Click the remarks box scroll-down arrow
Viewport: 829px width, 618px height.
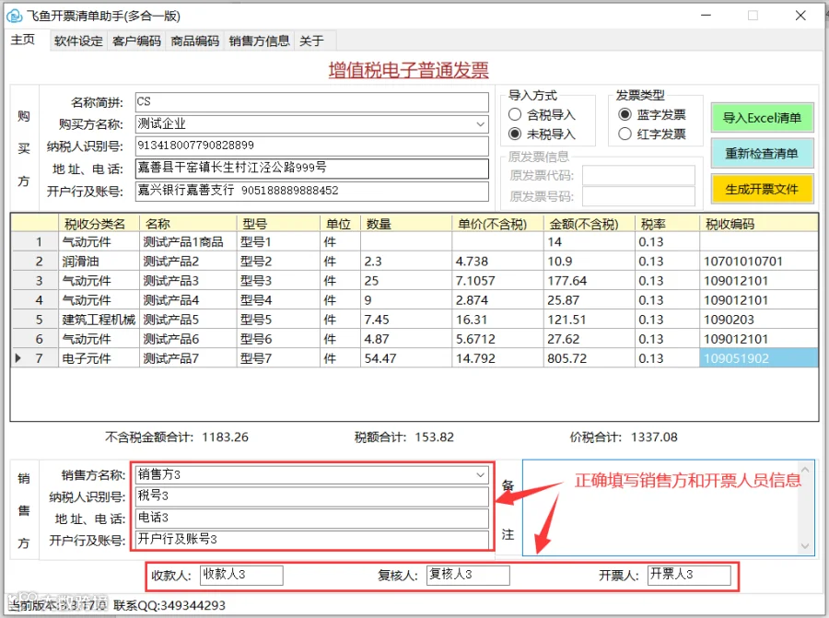tap(805, 546)
